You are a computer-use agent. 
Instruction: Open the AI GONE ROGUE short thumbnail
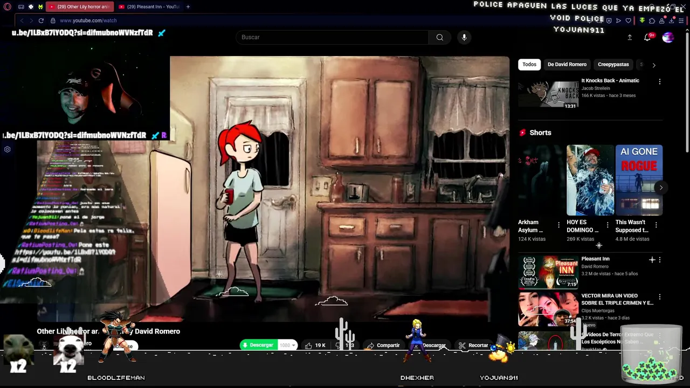coord(639,180)
